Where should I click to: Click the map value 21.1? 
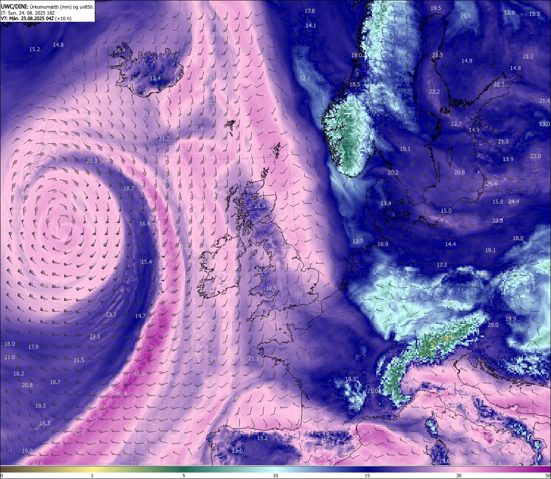pyautogui.click(x=254, y=359)
